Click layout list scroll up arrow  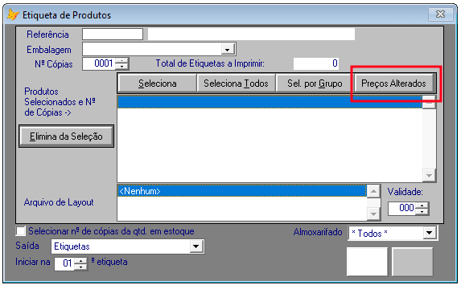tap(373, 191)
